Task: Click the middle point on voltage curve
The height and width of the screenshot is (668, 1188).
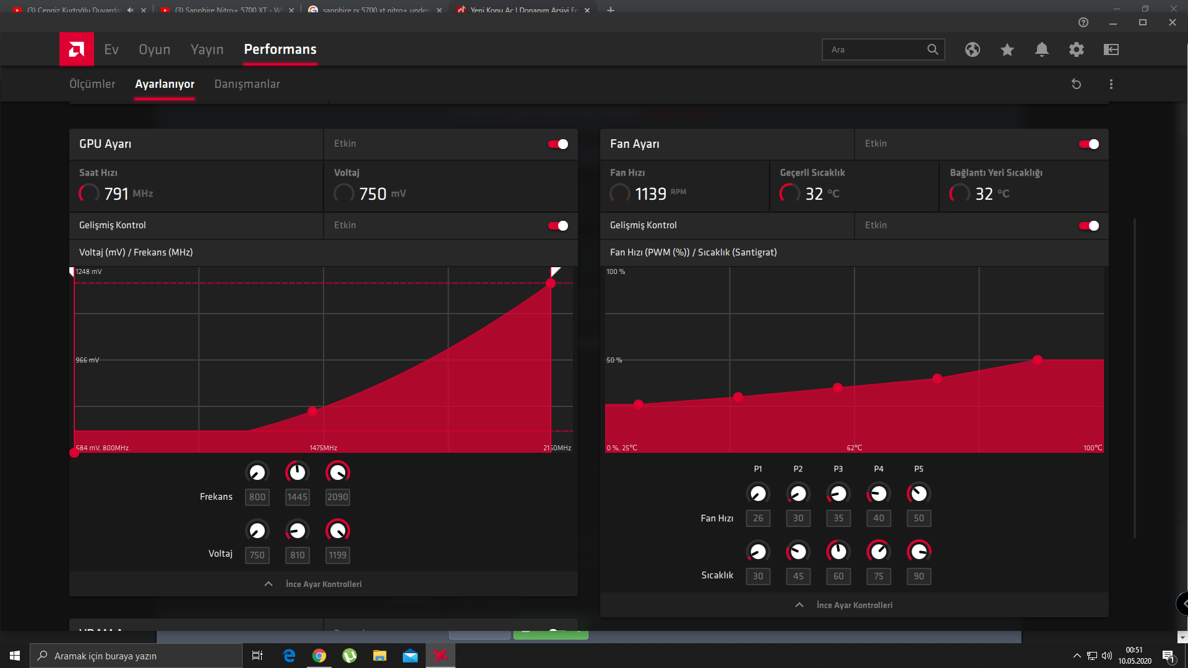Action: [x=312, y=411]
